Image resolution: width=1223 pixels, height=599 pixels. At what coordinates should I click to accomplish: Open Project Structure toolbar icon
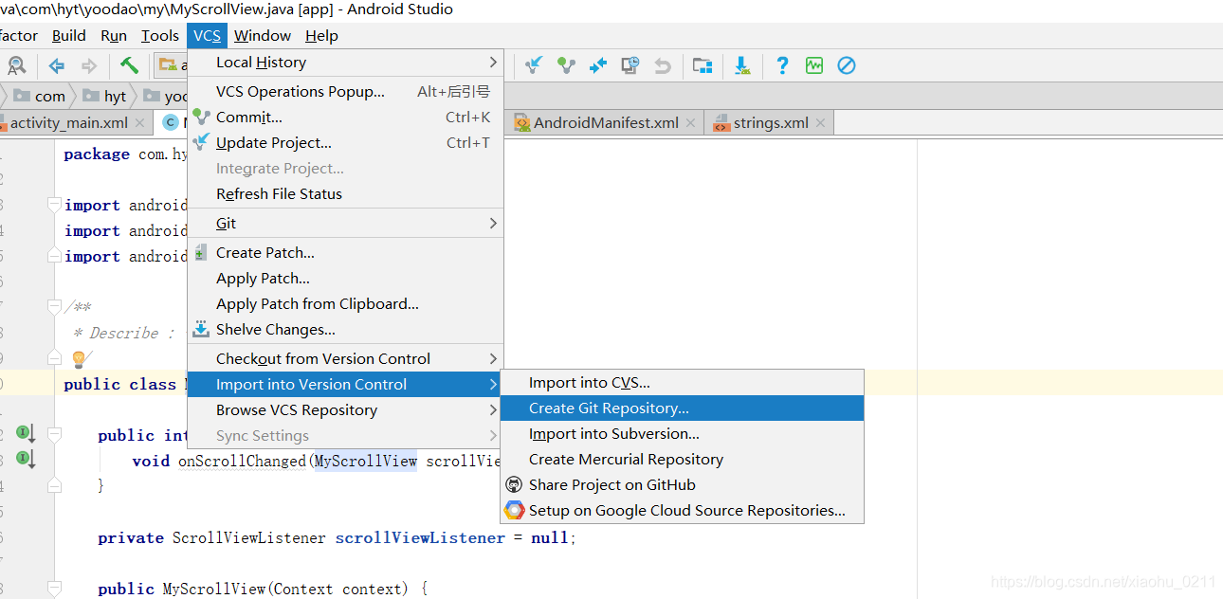[703, 65]
